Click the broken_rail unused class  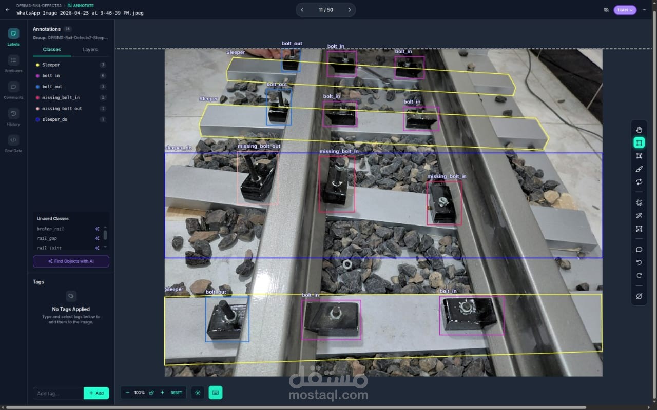[x=50, y=229]
